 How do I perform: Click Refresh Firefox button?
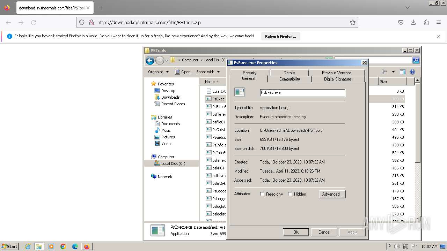[x=280, y=36]
